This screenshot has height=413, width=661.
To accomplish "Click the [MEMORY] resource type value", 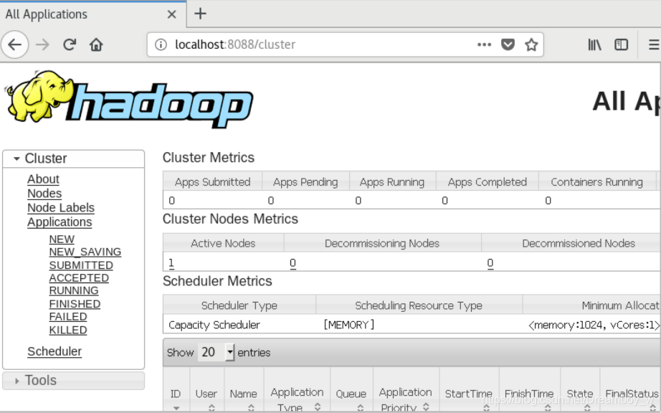I will (348, 325).
